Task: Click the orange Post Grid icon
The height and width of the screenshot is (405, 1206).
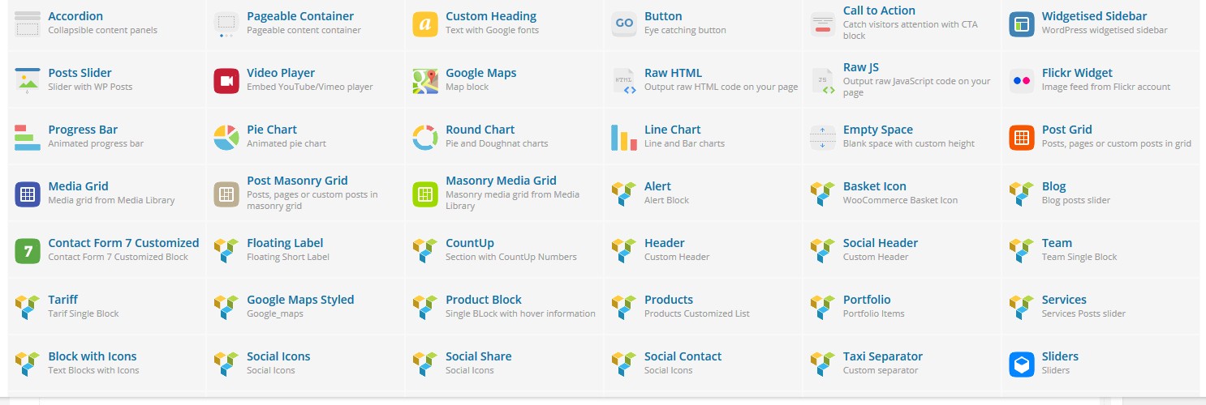Action: (1022, 138)
